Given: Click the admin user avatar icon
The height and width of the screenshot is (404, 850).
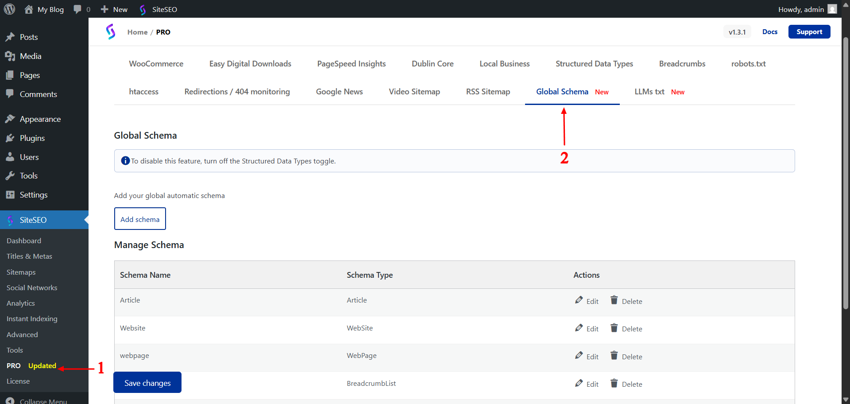Looking at the screenshot, I should 832,9.
